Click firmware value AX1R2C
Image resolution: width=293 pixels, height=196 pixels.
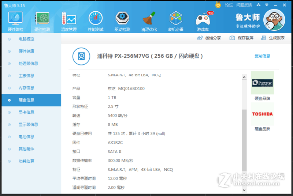click(115, 143)
